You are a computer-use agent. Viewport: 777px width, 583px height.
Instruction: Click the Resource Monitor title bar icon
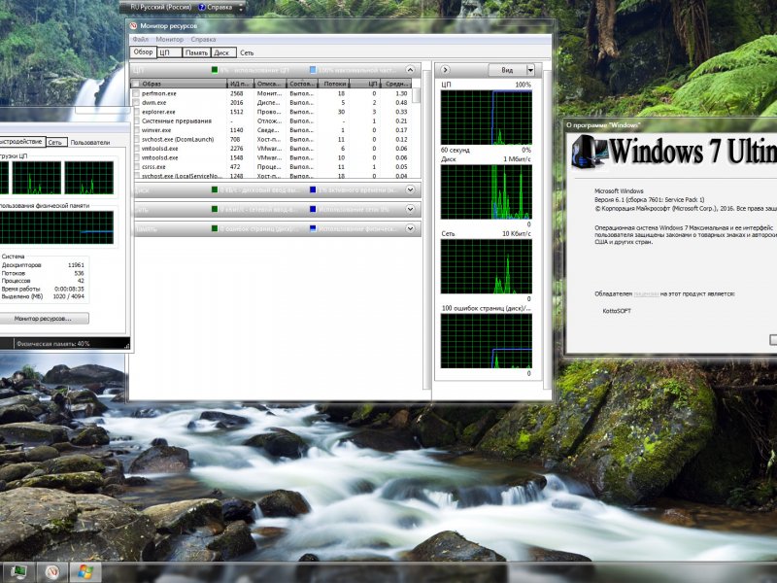[x=133, y=26]
